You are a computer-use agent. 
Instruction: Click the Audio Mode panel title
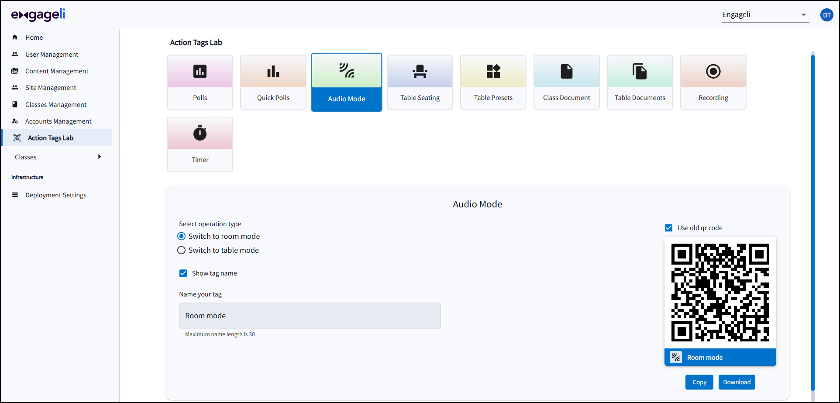click(478, 204)
